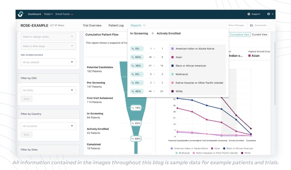
Task: Open the Reports menu tab
Action: pos(138,25)
